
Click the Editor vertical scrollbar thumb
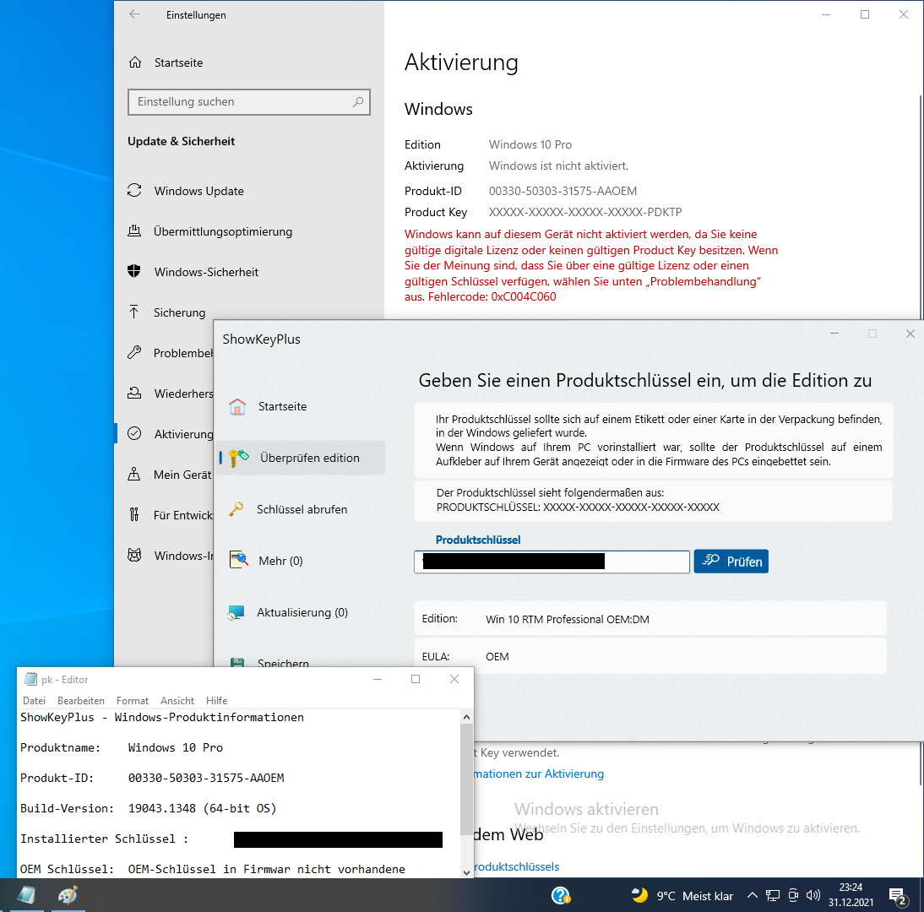coord(467,780)
